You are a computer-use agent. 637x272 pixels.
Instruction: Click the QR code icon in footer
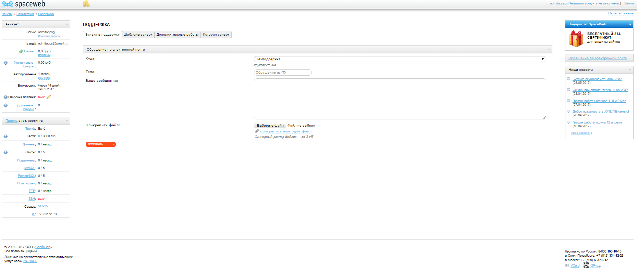[586, 265]
